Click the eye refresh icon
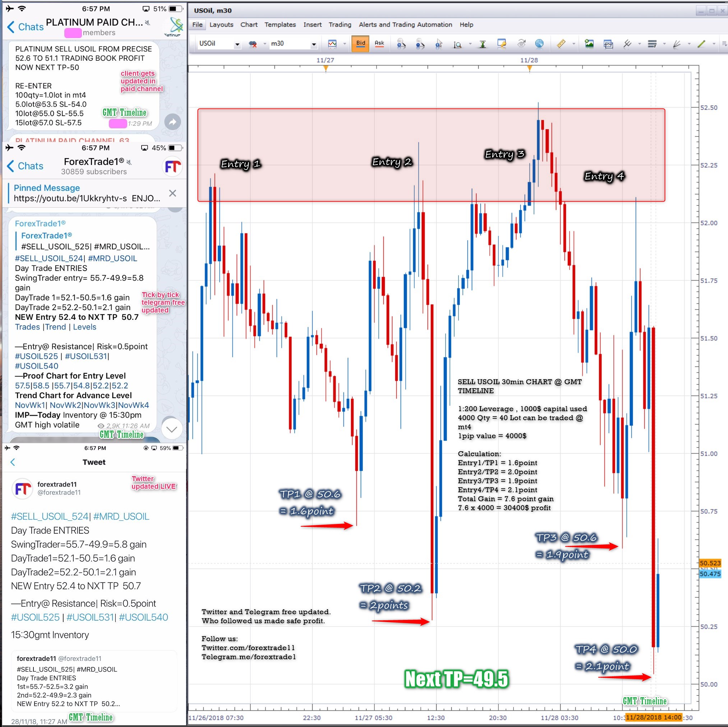This screenshot has height=727, width=728. click(521, 44)
